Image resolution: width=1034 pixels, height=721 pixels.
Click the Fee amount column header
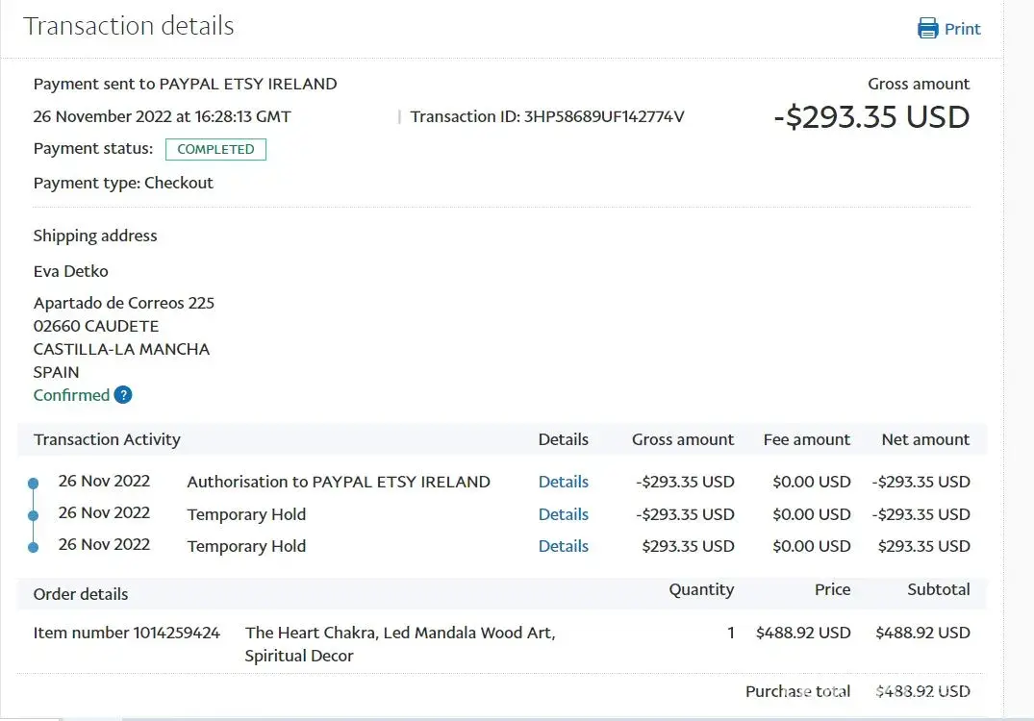[x=806, y=439]
